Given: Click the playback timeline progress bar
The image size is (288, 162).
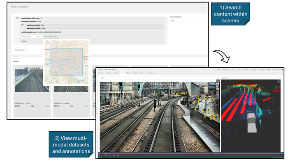Looking at the screenshot, I should [190, 153].
